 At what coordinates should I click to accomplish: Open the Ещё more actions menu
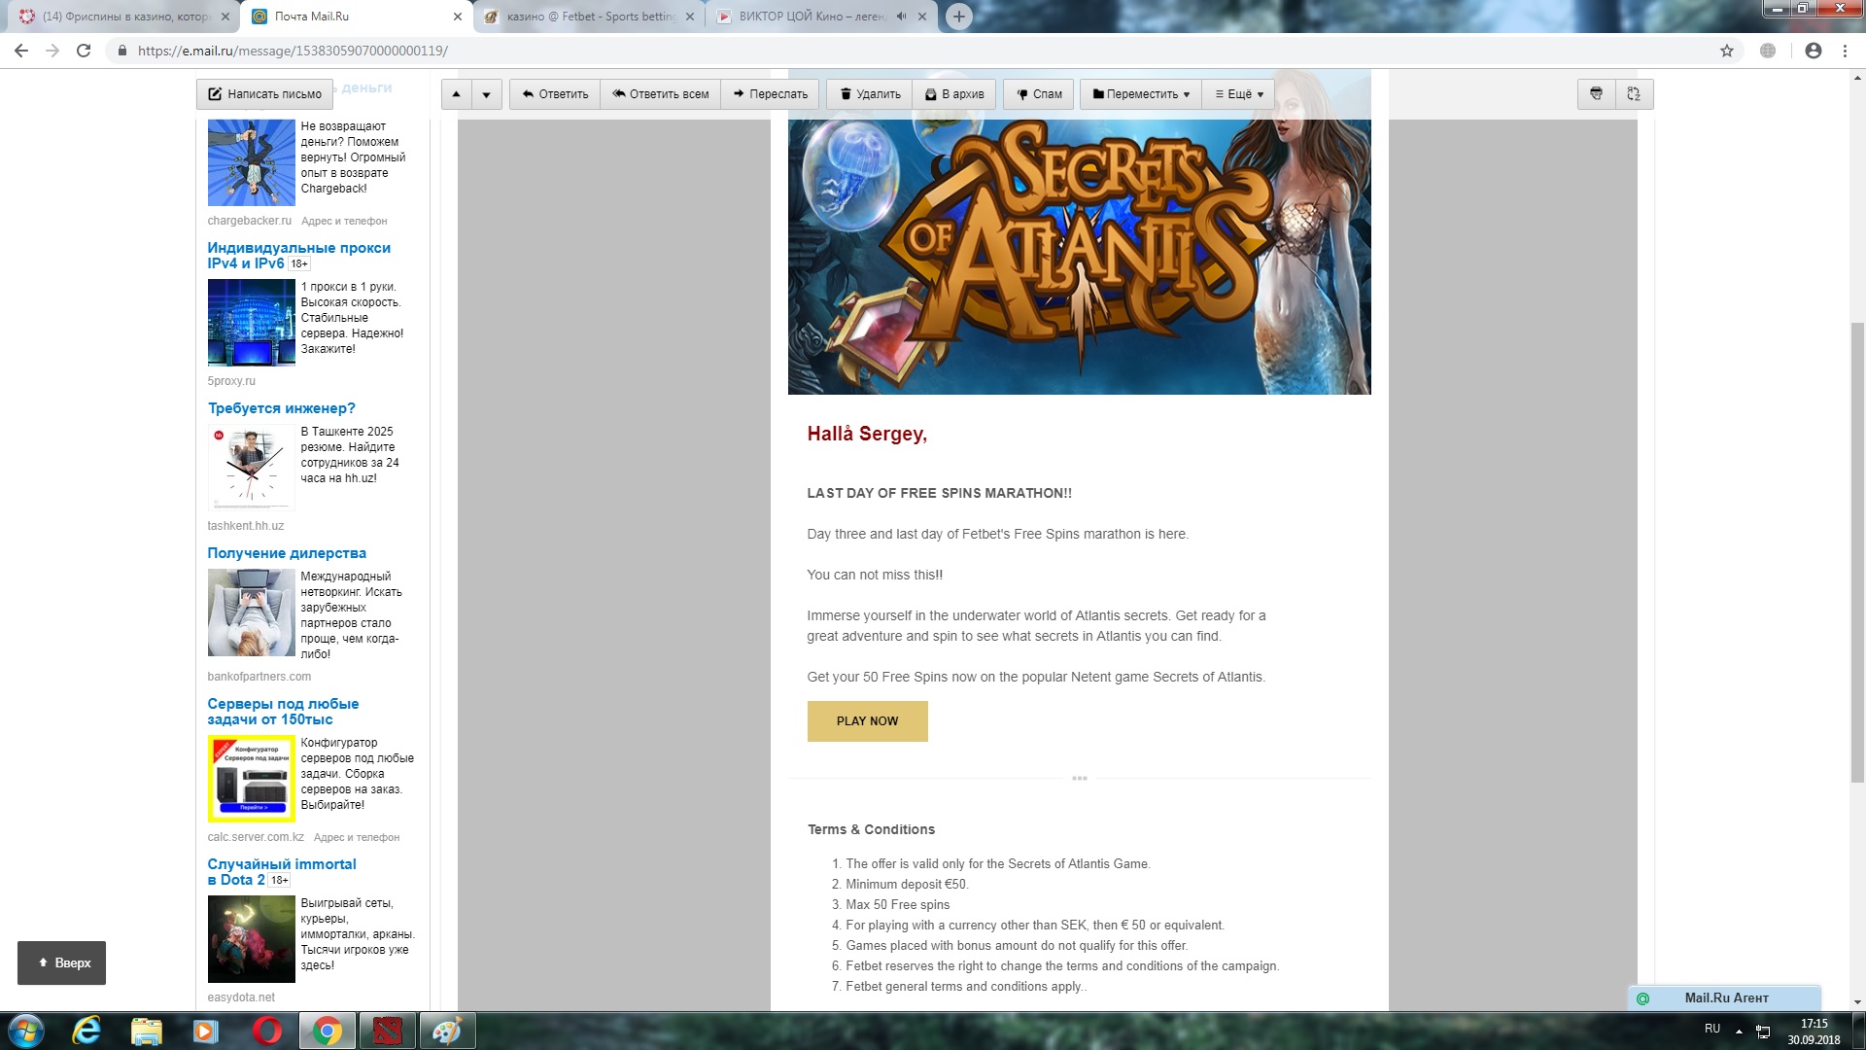[x=1239, y=94]
